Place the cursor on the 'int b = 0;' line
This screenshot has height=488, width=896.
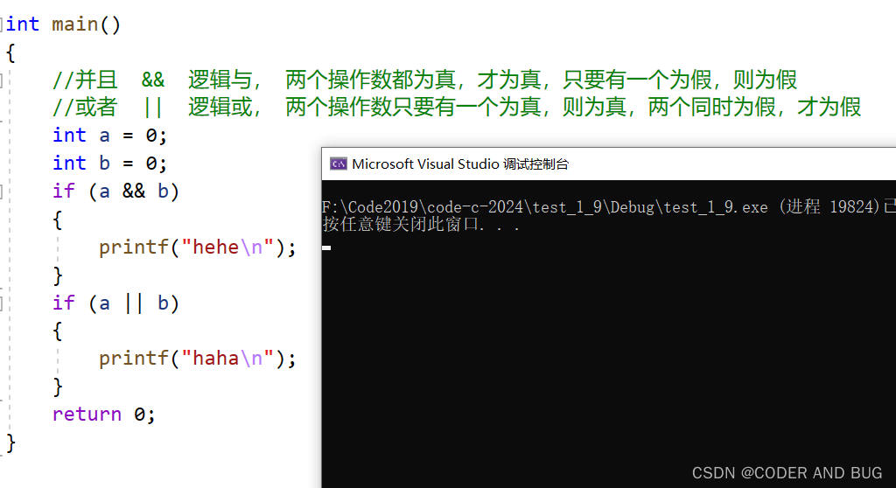click(109, 164)
